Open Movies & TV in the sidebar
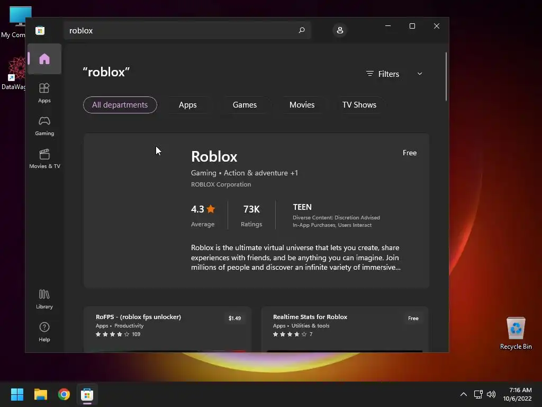This screenshot has width=542, height=407. point(44,159)
